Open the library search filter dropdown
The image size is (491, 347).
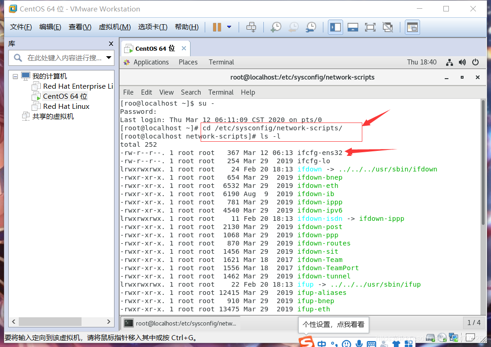click(109, 58)
